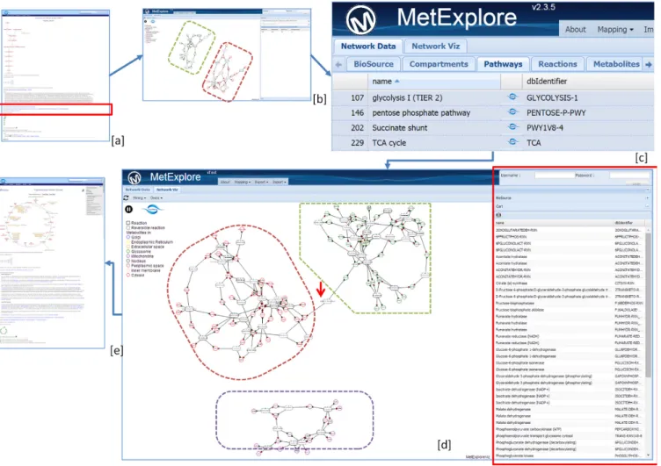Click name column header in cart list
Image resolution: width=661 pixels, height=466 pixels.
(554, 223)
